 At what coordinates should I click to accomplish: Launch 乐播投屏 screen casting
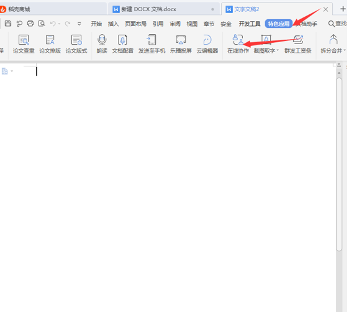click(181, 44)
